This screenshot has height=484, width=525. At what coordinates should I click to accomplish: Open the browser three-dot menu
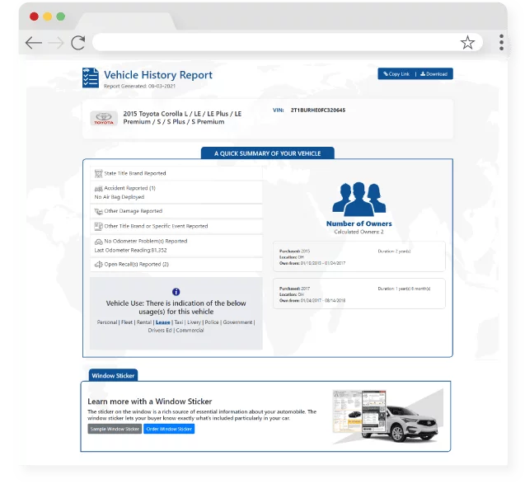click(501, 42)
